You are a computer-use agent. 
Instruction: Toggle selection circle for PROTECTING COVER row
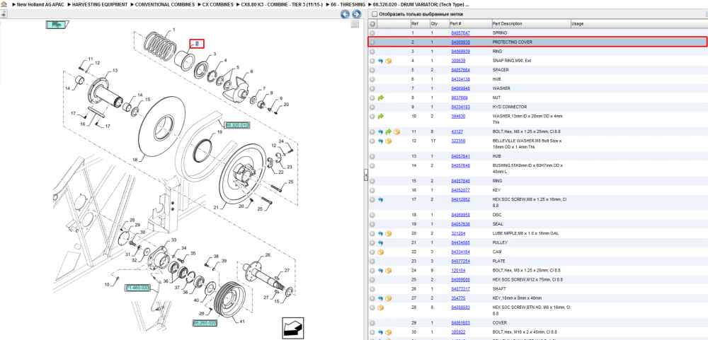(x=372, y=42)
